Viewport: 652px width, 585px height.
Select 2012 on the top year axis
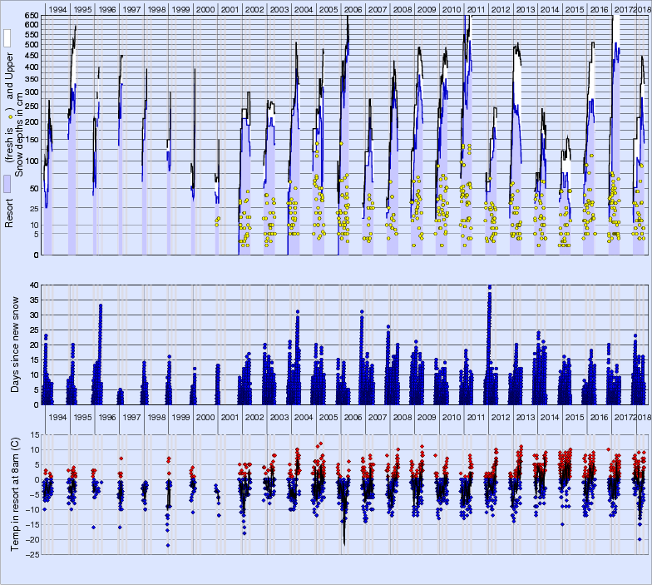[x=501, y=8]
